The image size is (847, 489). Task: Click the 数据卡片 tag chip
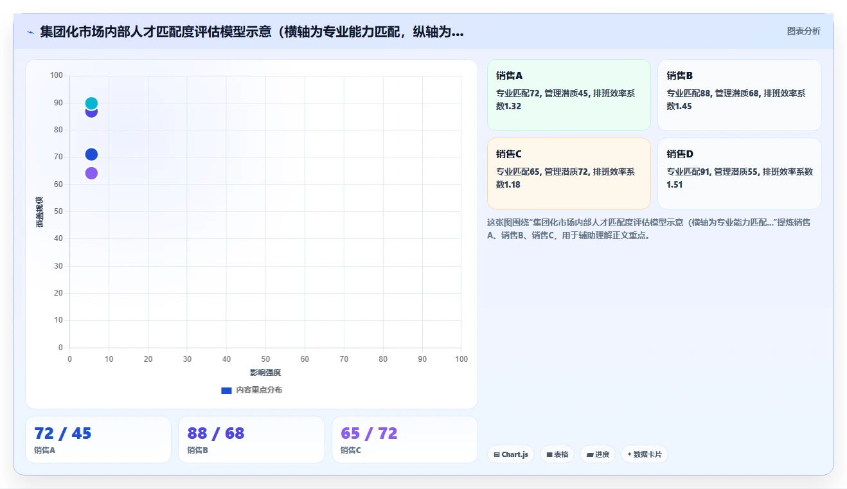645,454
